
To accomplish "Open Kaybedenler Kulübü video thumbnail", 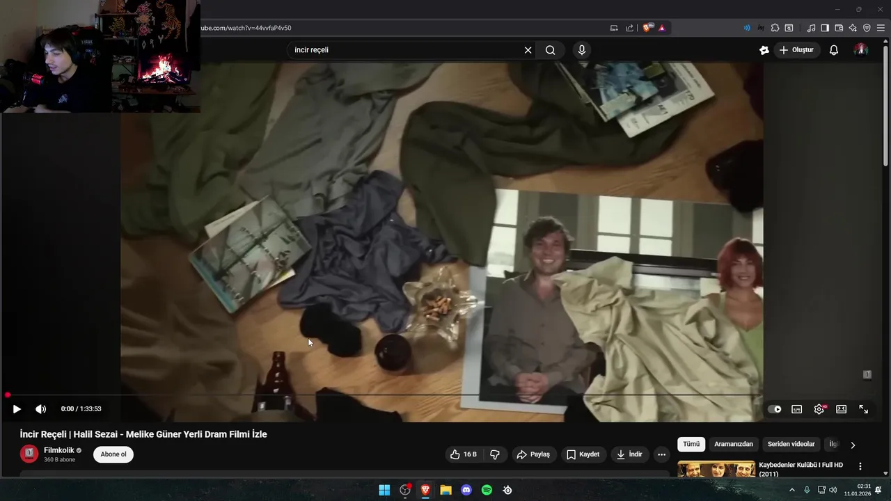I will [x=716, y=469].
